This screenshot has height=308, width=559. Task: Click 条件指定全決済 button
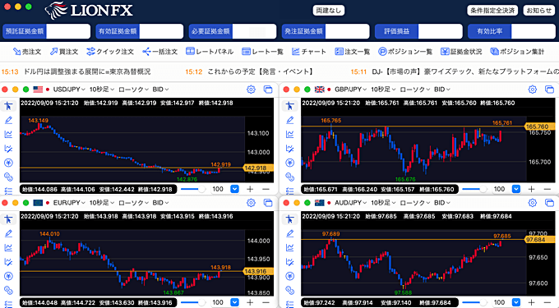[492, 11]
